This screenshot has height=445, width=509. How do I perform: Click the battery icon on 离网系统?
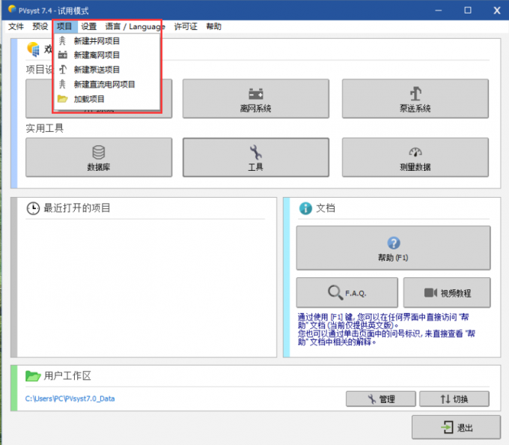pyautogui.click(x=256, y=94)
